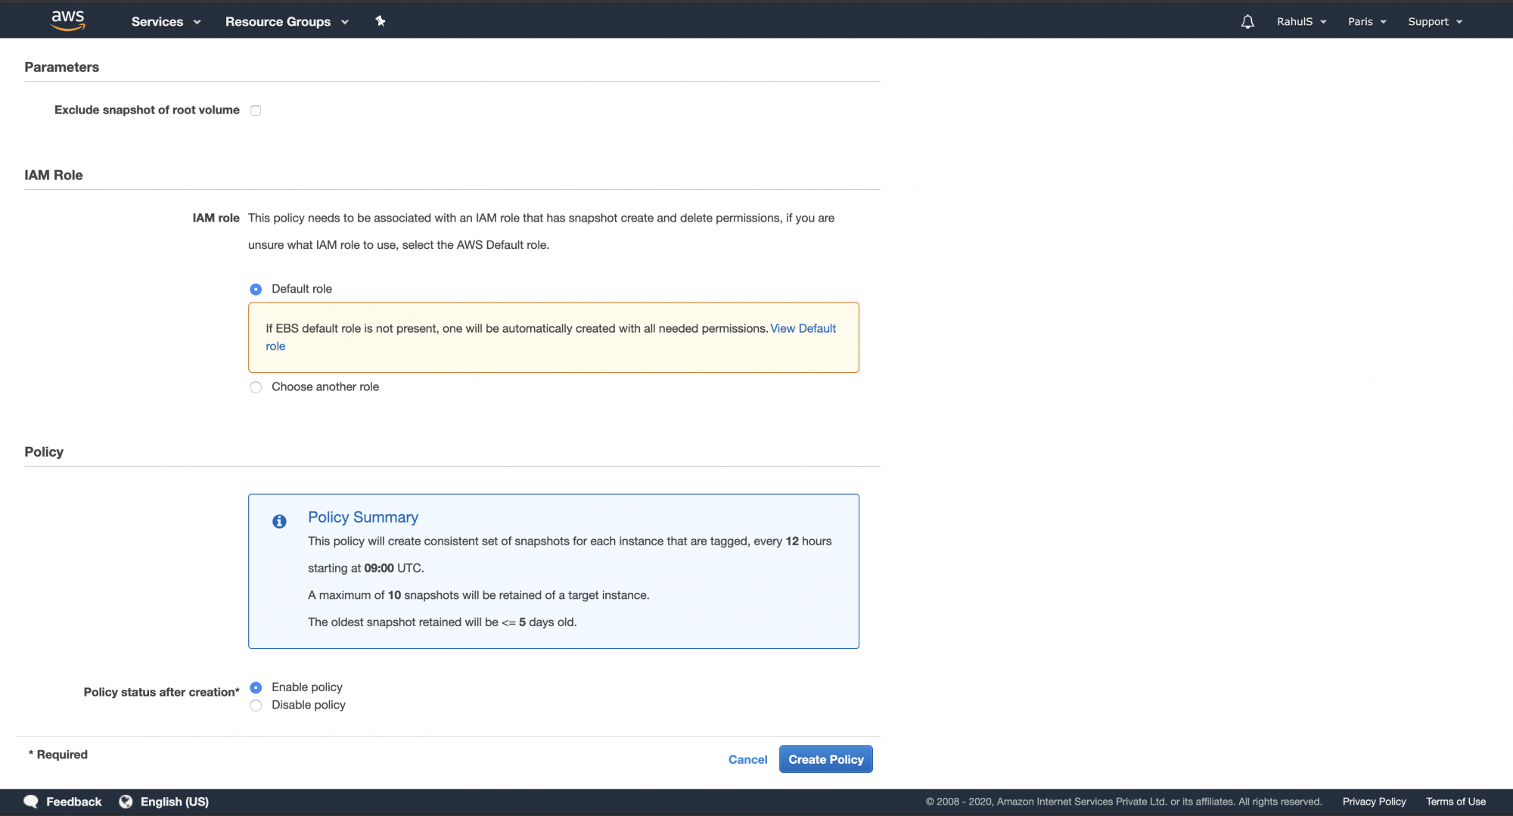
Task: Click the globe language icon
Action: 126,802
